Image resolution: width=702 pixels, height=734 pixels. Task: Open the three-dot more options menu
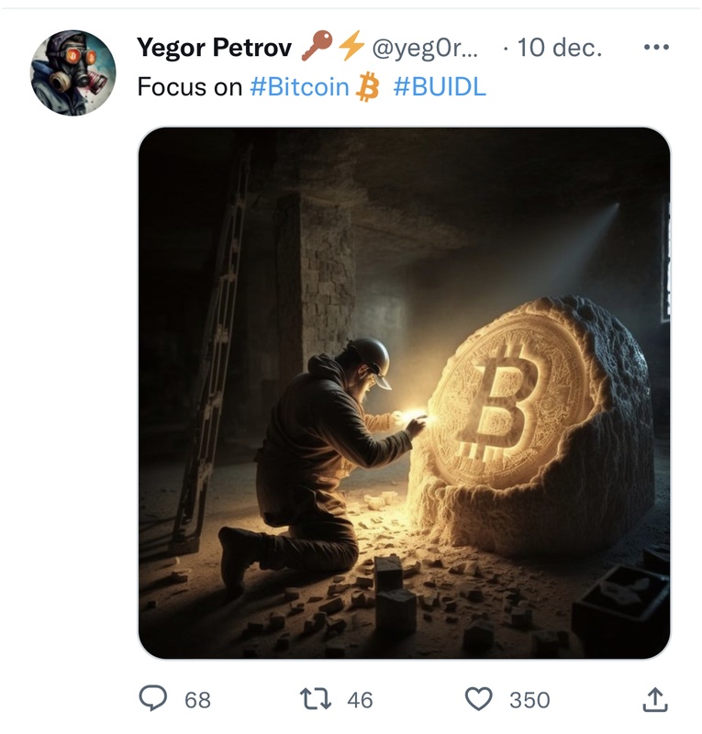tap(656, 48)
